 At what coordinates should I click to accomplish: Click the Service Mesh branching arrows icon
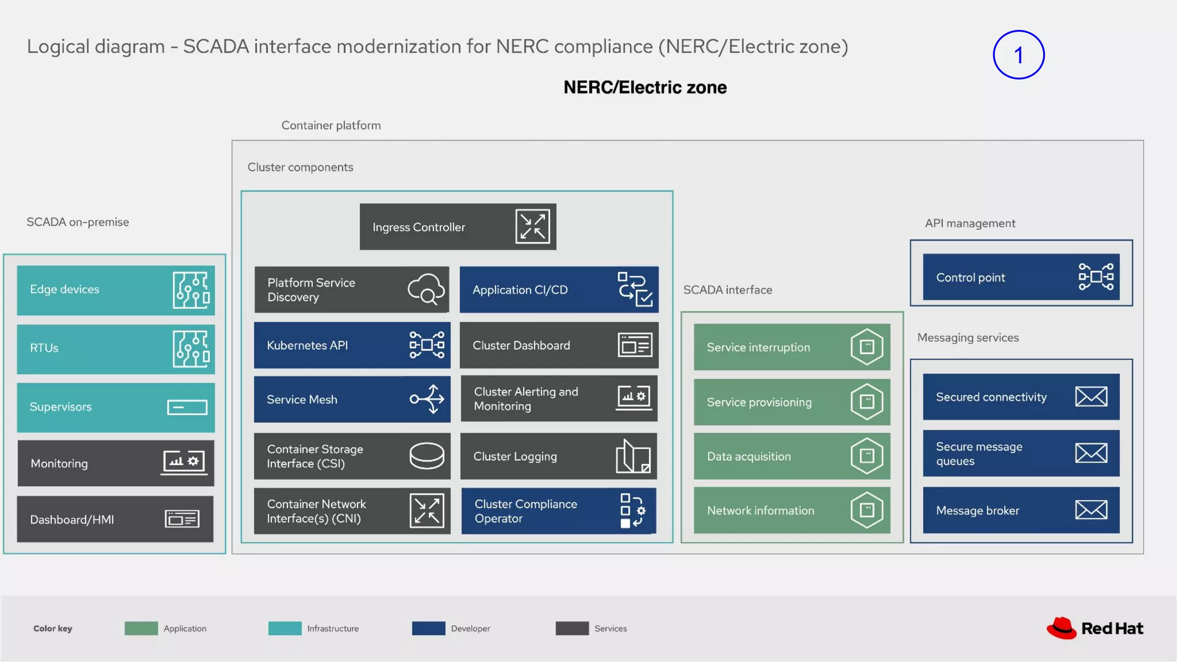click(427, 399)
